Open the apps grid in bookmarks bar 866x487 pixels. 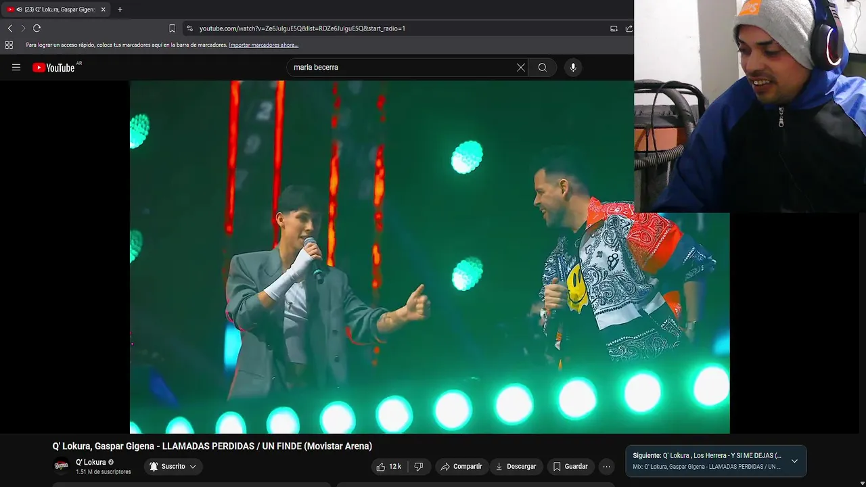(x=9, y=45)
